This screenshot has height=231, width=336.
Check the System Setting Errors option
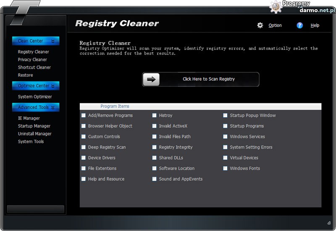click(225, 147)
